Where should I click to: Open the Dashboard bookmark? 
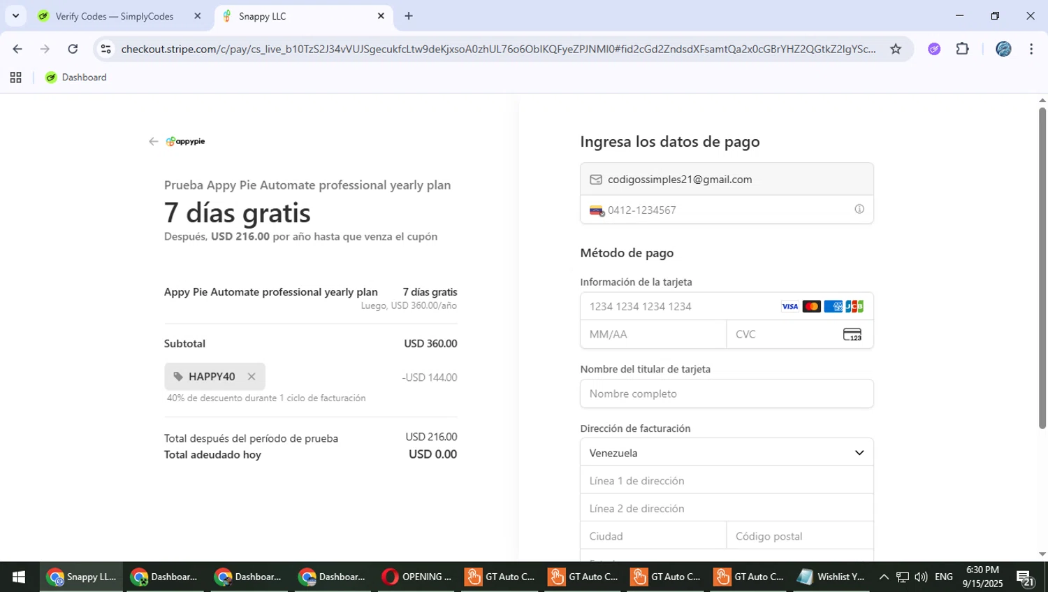(75, 78)
